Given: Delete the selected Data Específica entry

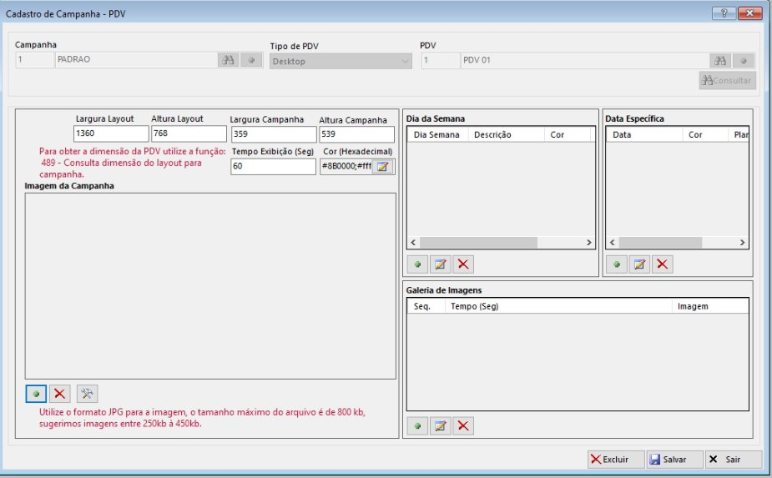Looking at the screenshot, I should [663, 264].
